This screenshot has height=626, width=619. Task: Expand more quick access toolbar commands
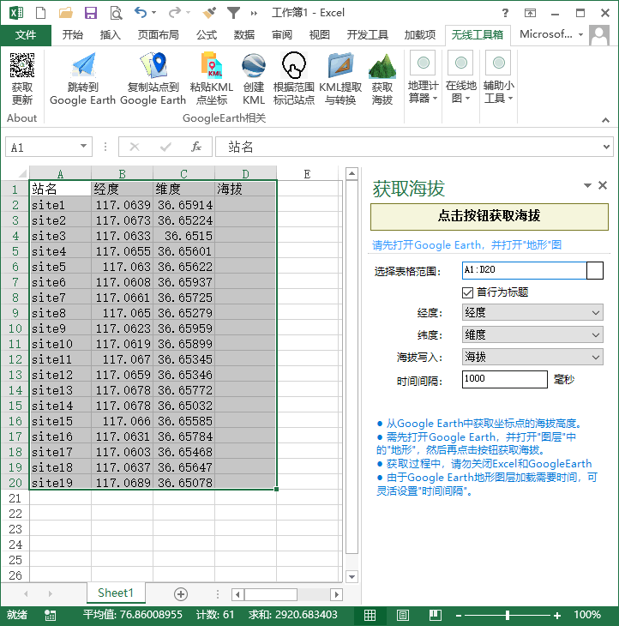254,13
